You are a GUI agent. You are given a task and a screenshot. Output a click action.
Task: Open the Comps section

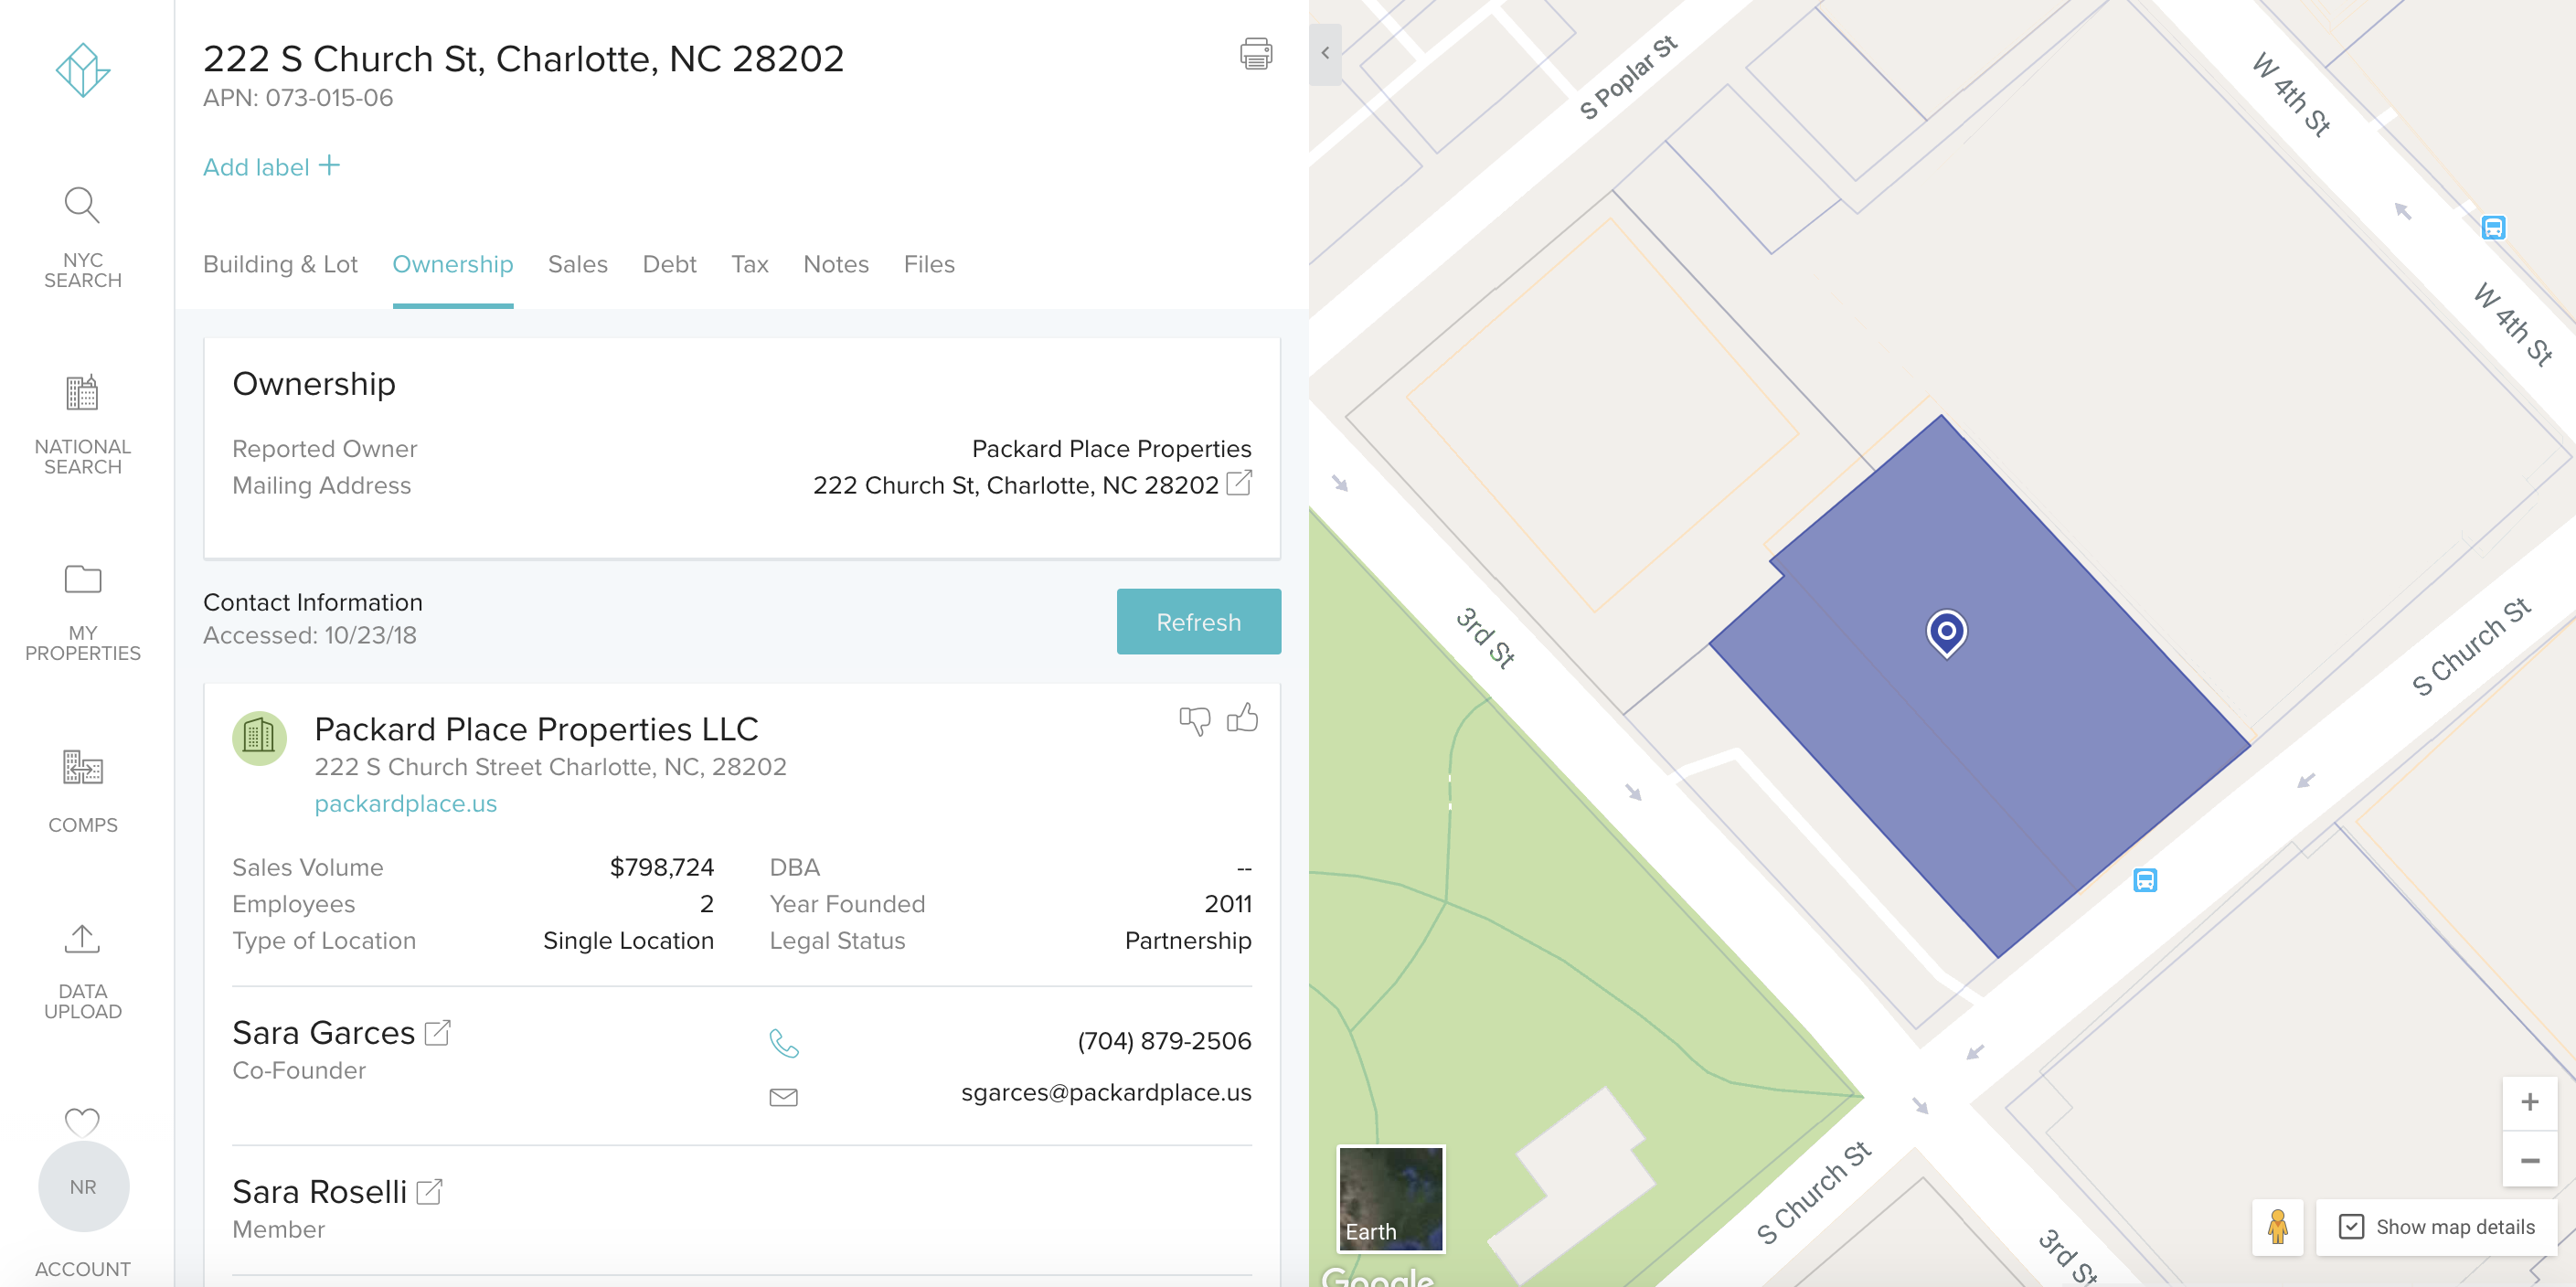82,790
